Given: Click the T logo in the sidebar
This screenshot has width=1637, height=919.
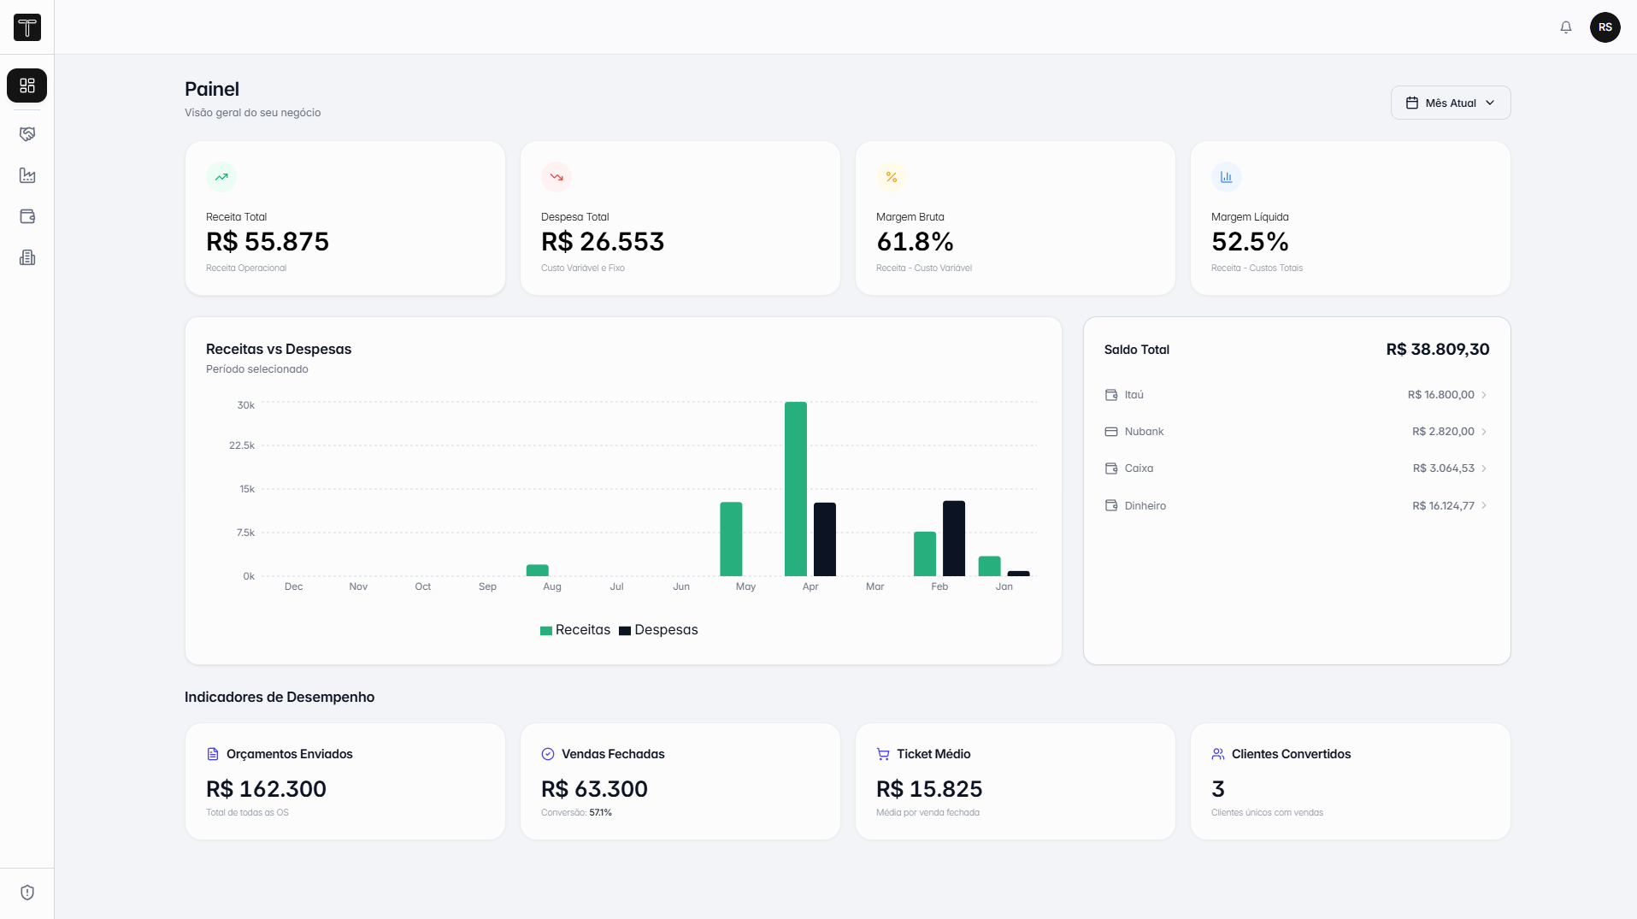Looking at the screenshot, I should 27,27.
